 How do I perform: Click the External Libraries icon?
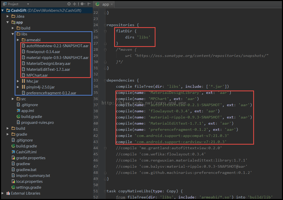(x=8, y=193)
